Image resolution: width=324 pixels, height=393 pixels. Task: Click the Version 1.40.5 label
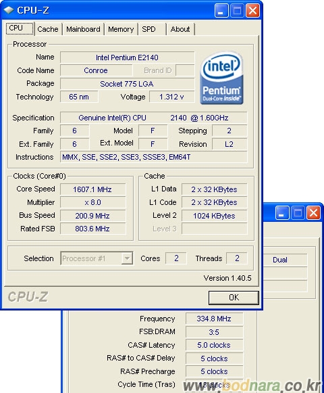coord(227,278)
